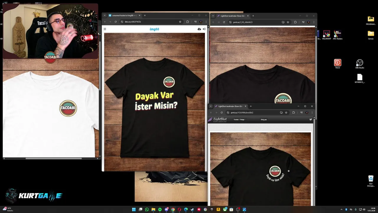Select LightShot tab in prnt.sc/I_E4 window
The height and width of the screenshot is (213, 378).
pyautogui.click(x=233, y=16)
